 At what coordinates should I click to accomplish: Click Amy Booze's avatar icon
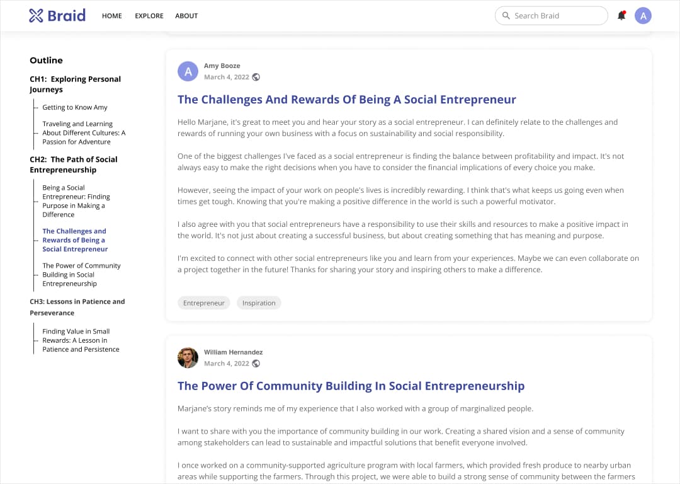(188, 71)
